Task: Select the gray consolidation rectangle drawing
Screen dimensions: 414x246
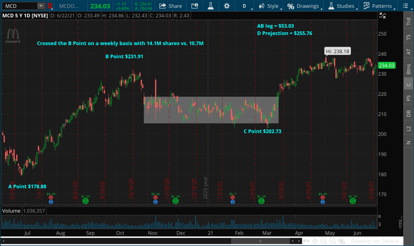Action: [211, 110]
